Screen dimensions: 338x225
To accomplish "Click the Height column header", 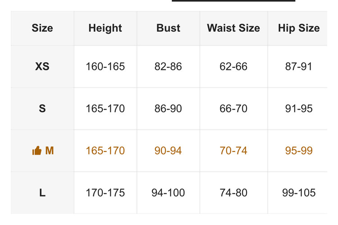I will tap(105, 28).
